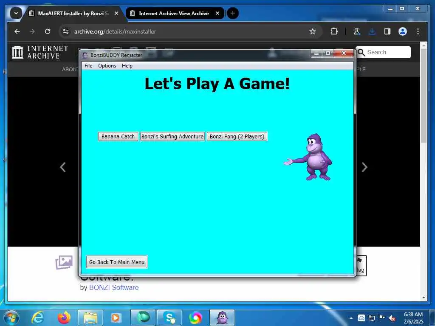
Task: Open Bonzi Pong (2 Players)
Action: point(237,136)
